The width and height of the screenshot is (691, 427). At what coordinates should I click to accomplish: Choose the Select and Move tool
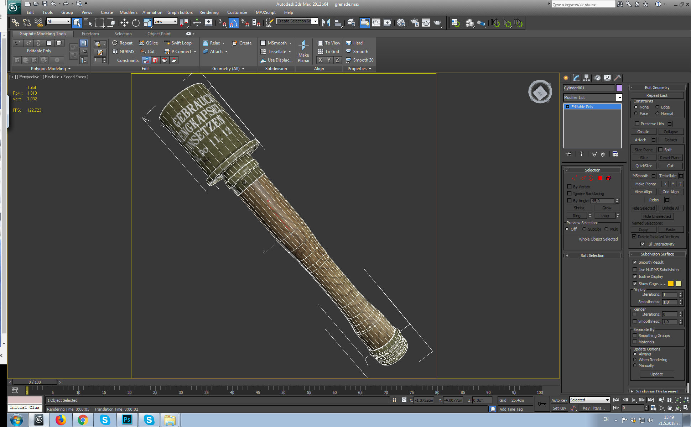pos(124,23)
